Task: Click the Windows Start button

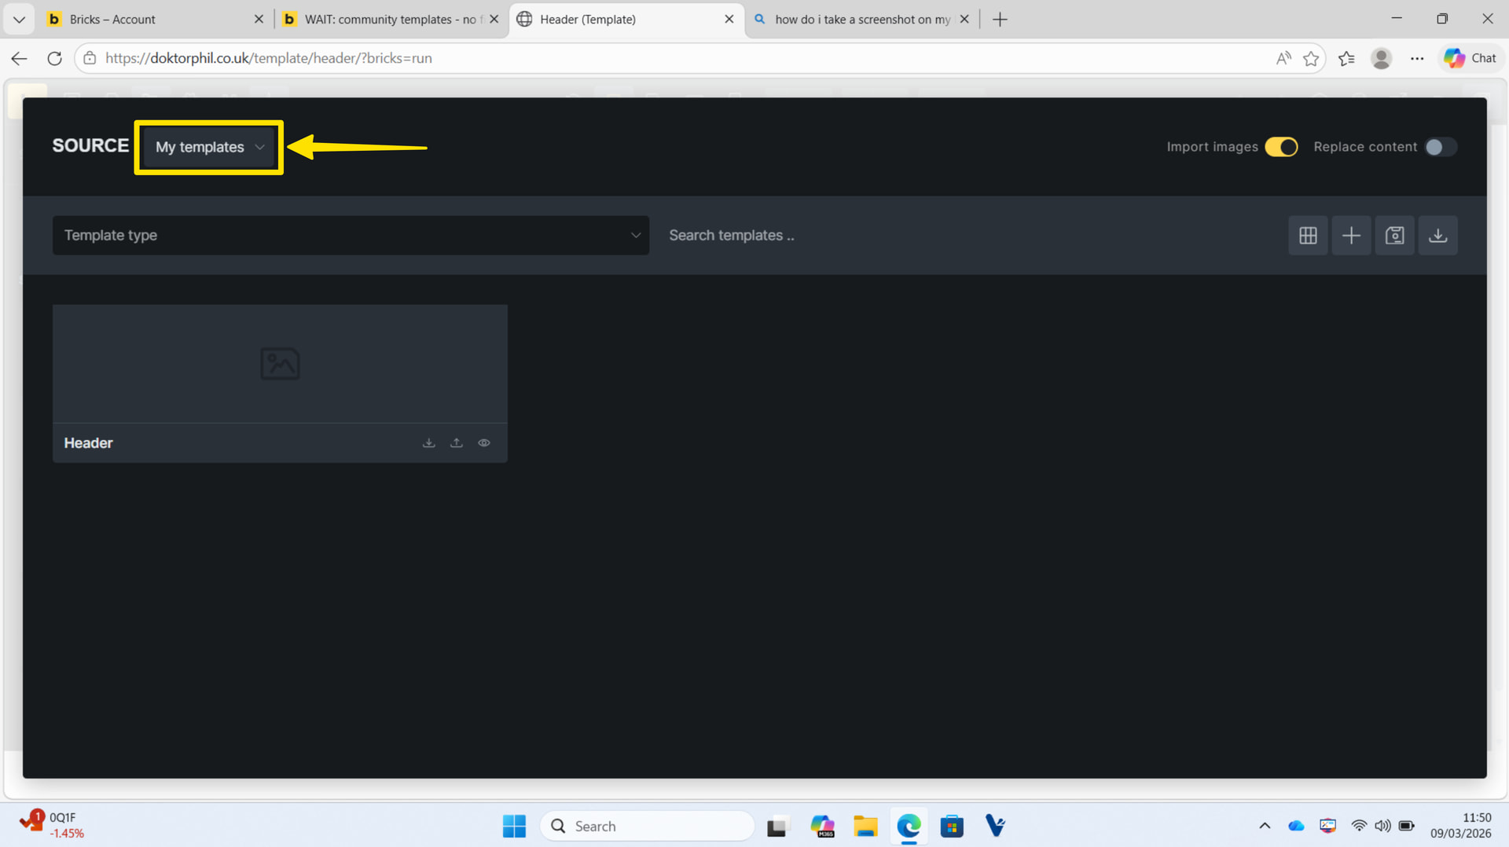Action: [x=514, y=826]
